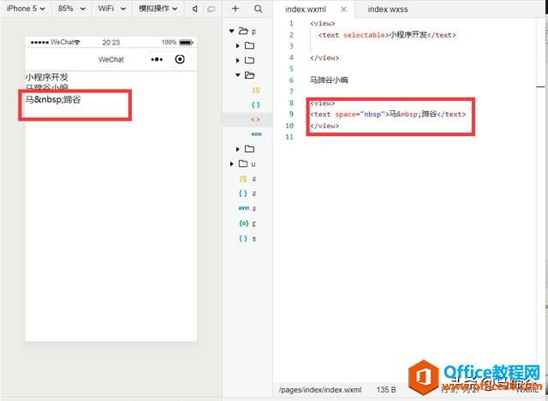Screen dimensions: 548x401
Task: Collapse the open subfolder containing JS file
Action: [x=238, y=75]
